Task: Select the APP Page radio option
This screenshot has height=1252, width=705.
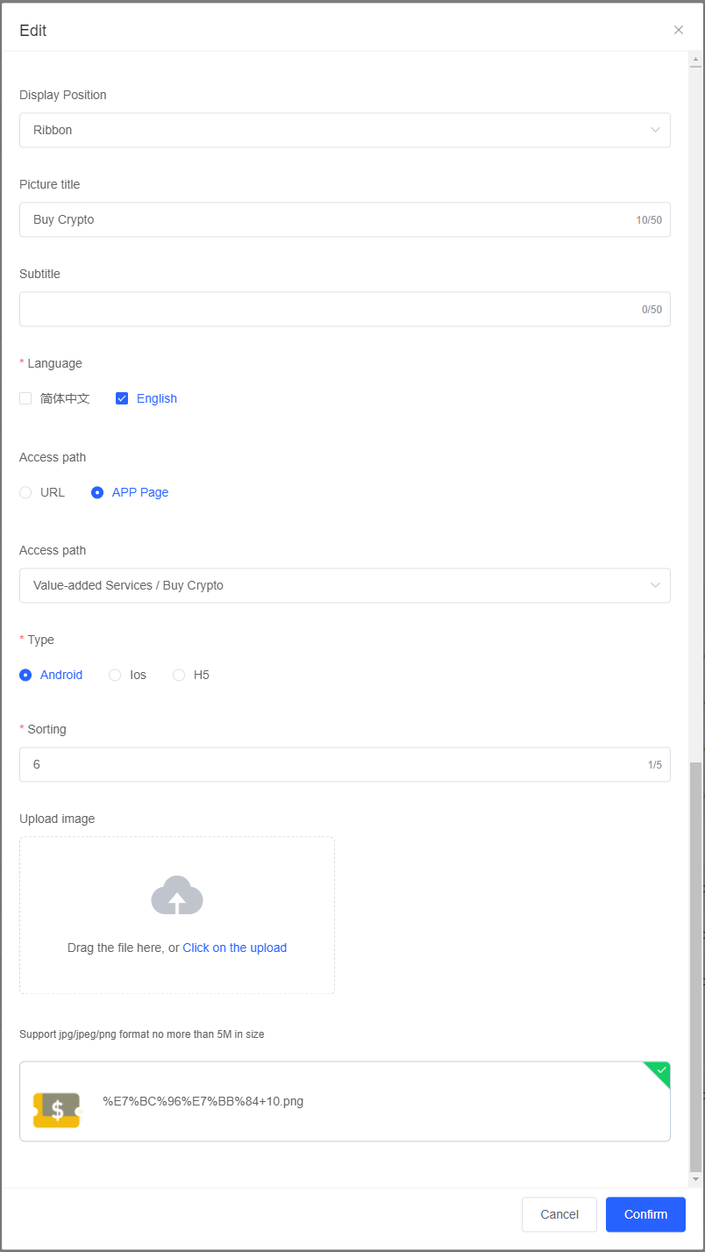Action: (97, 492)
